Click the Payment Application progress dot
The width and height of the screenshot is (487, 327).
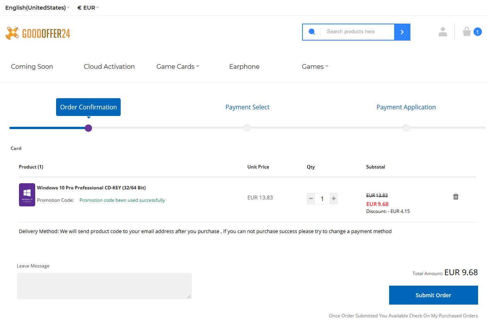[406, 128]
